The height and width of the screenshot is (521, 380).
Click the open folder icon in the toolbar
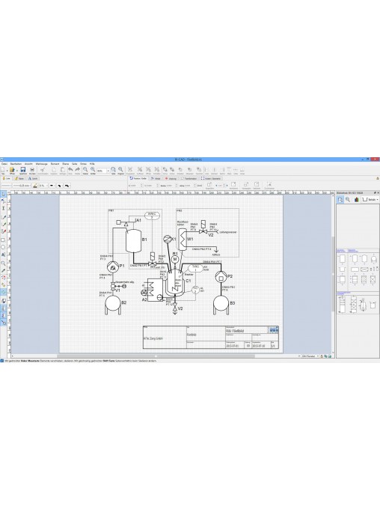click(x=12, y=170)
